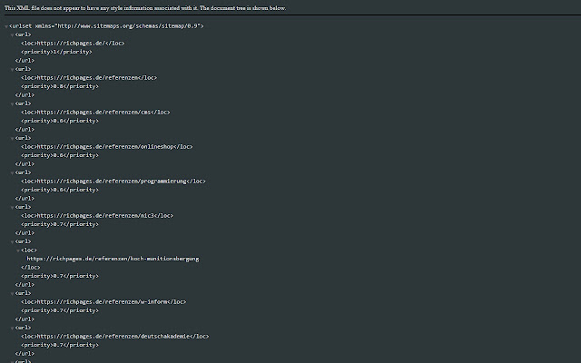
Task: Collapse the url node for referenzen/w-inform
Action: click(12, 294)
